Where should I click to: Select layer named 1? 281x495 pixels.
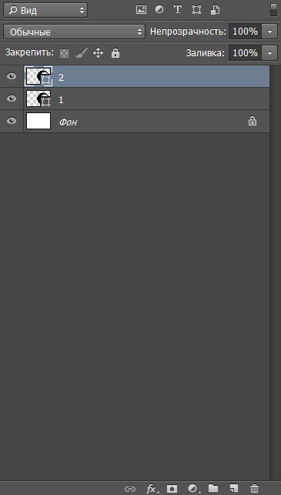[x=62, y=100]
